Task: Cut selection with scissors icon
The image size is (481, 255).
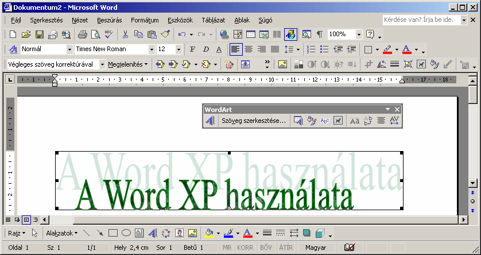Action: 125,34
